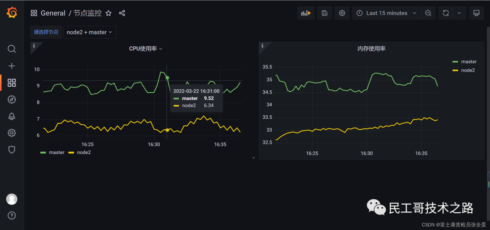Viewport: 490px width, 230px height.
Task: Open the Configuration gear in sidebar
Action: point(11,133)
